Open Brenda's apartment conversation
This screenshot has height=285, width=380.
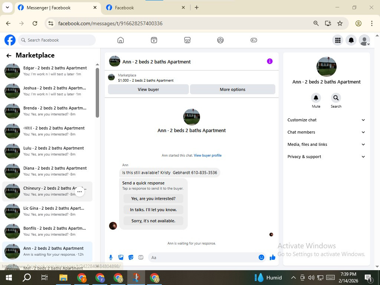click(x=47, y=111)
